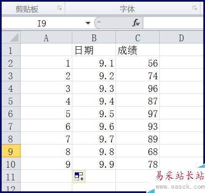This screenshot has height=193, width=205.
Task: Select row 5 header
Action: pyautogui.click(x=11, y=100)
